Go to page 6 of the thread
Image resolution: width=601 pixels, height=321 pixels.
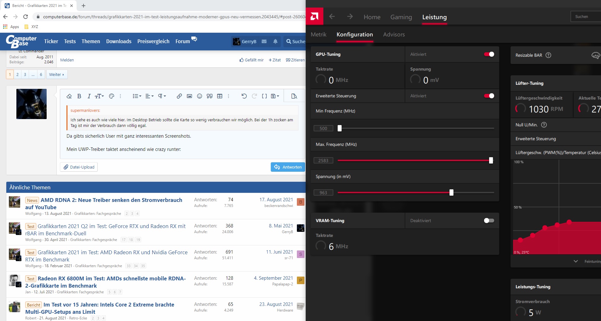41,74
